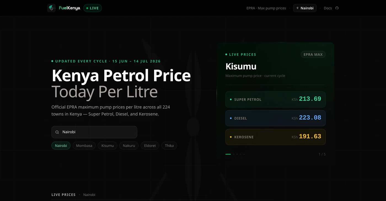Click the EPRA MAX badge
This screenshot has height=201, width=386.
pyautogui.click(x=313, y=55)
